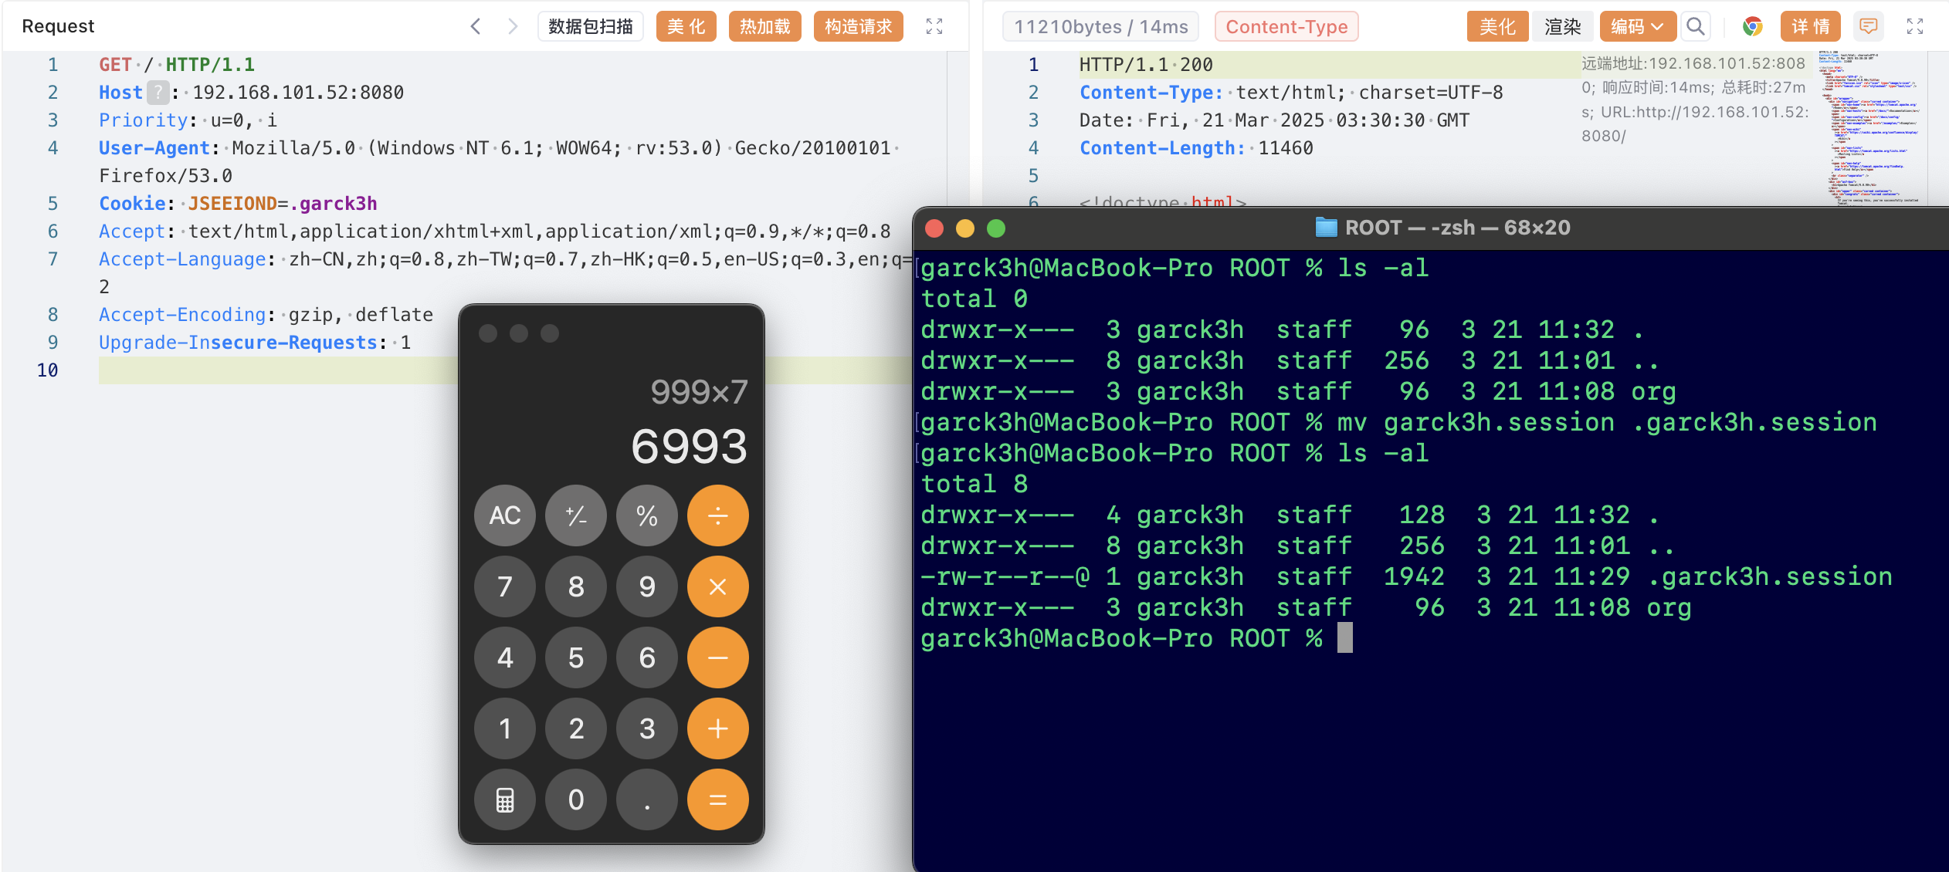Image resolution: width=1949 pixels, height=872 pixels.
Task: Open response in Chrome browser icon
Action: (x=1752, y=26)
